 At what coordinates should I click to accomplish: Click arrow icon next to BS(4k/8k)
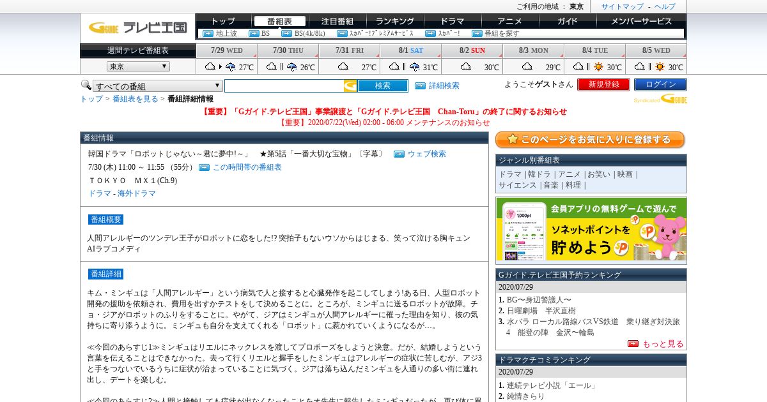tap(286, 33)
